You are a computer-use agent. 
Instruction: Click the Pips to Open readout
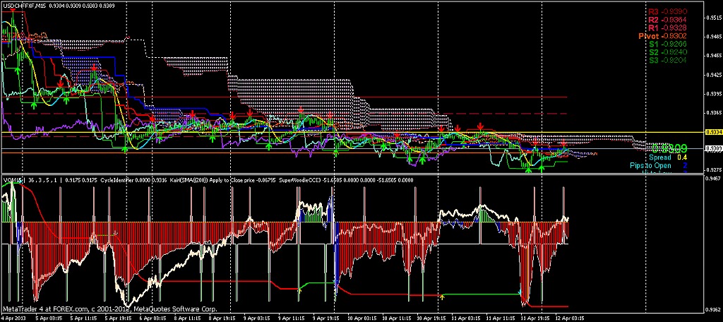pyautogui.click(x=659, y=165)
